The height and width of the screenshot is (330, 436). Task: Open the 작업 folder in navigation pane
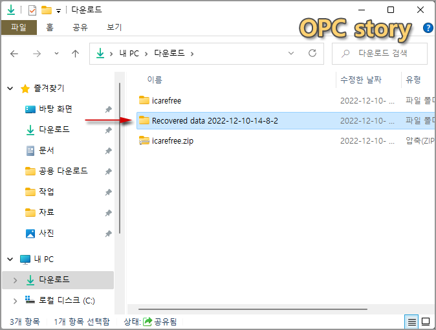47,192
